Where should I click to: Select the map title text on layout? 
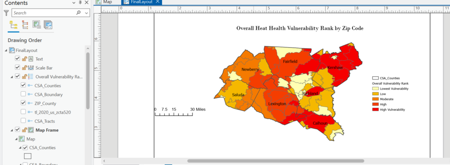coord(300,29)
